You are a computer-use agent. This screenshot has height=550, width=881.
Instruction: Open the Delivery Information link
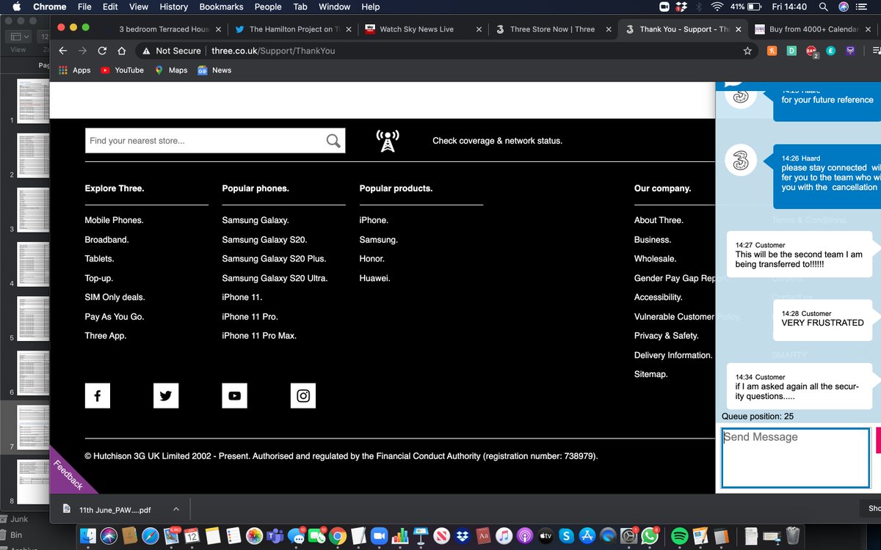click(x=673, y=355)
